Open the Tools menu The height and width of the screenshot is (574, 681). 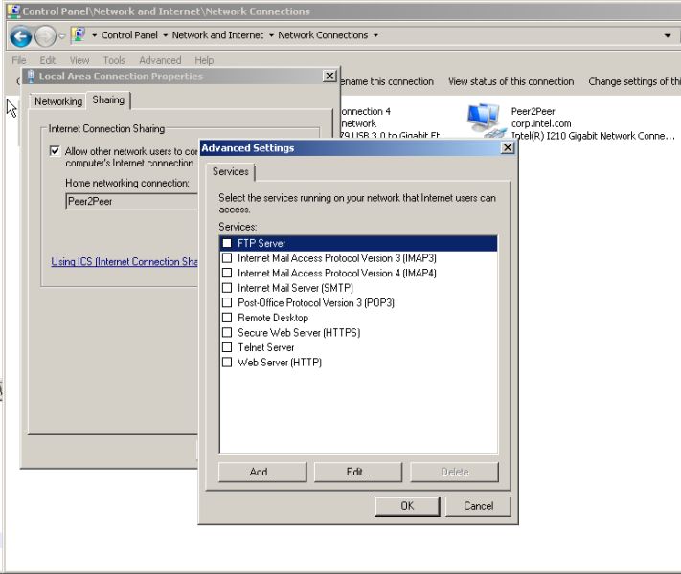click(x=114, y=60)
